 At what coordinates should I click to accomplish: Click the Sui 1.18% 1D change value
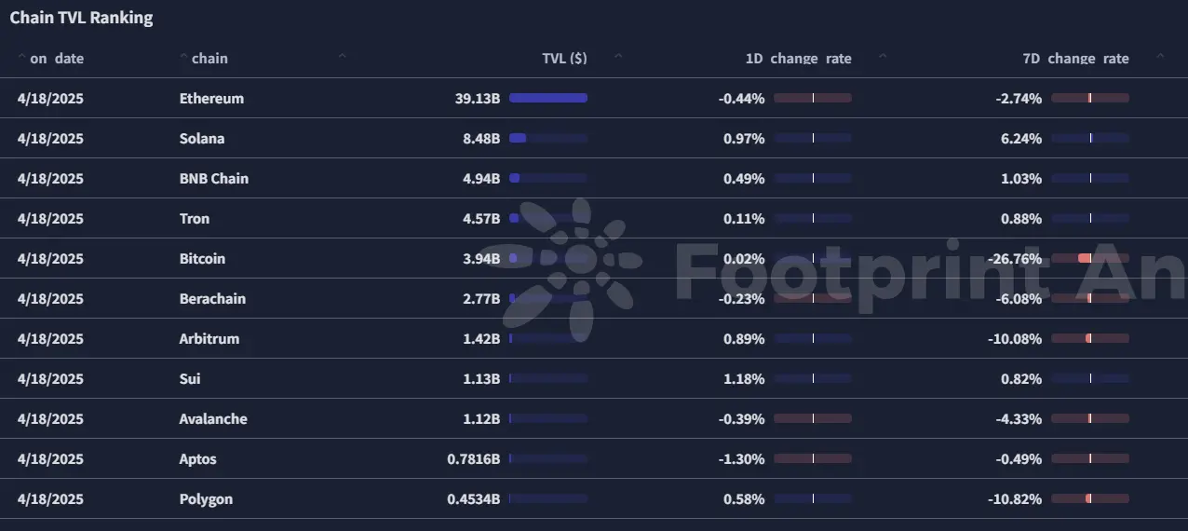coord(744,379)
